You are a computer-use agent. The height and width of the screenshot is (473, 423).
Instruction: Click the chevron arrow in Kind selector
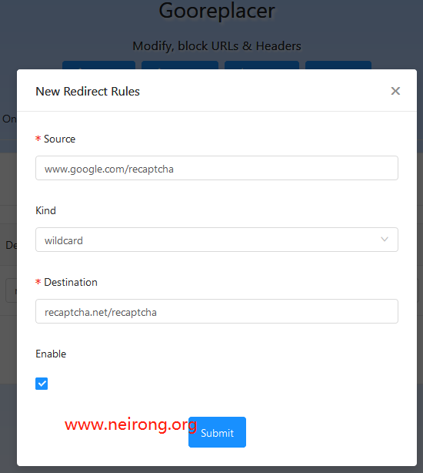tap(385, 240)
